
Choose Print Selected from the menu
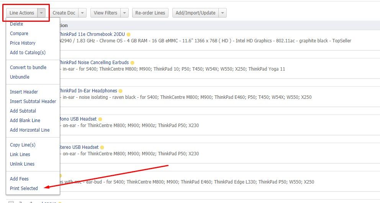[24, 188]
